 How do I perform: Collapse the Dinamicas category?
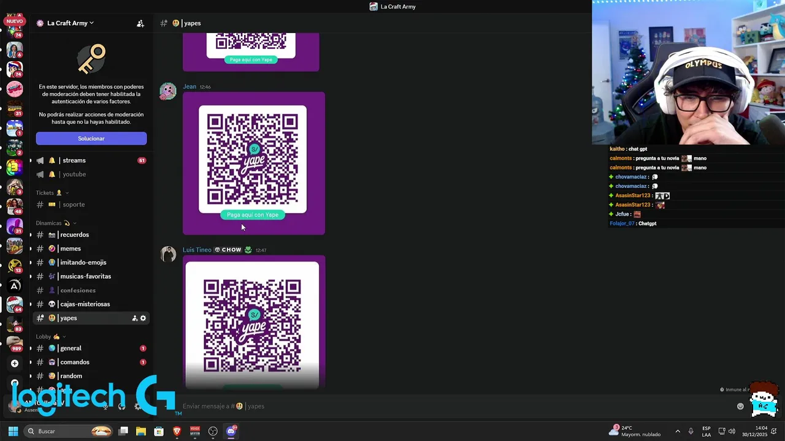click(56, 223)
